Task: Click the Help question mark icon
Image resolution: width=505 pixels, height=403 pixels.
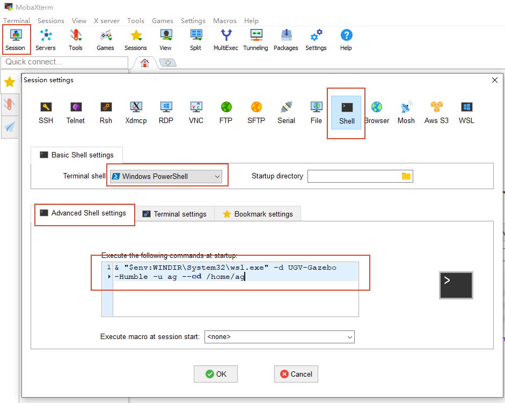Action: 346,40
